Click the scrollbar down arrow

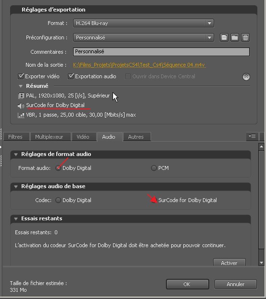[261, 263]
